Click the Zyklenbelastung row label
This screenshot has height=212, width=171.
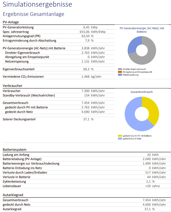tap(14, 182)
